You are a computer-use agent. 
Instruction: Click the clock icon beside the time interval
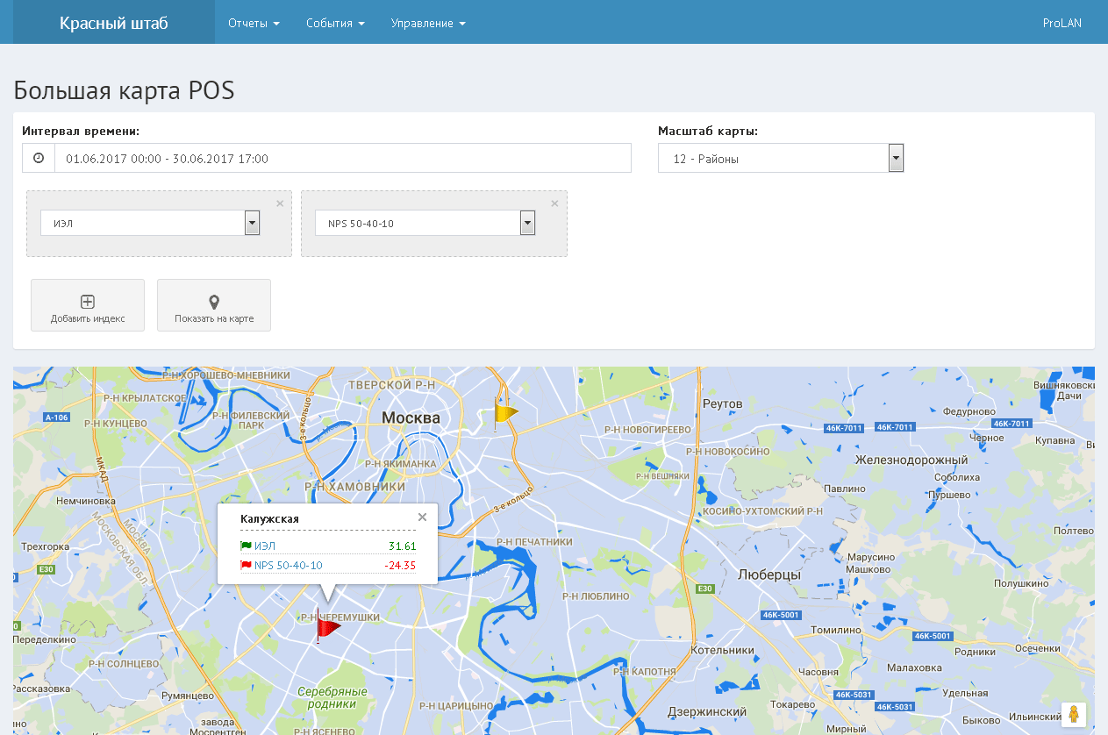(37, 158)
